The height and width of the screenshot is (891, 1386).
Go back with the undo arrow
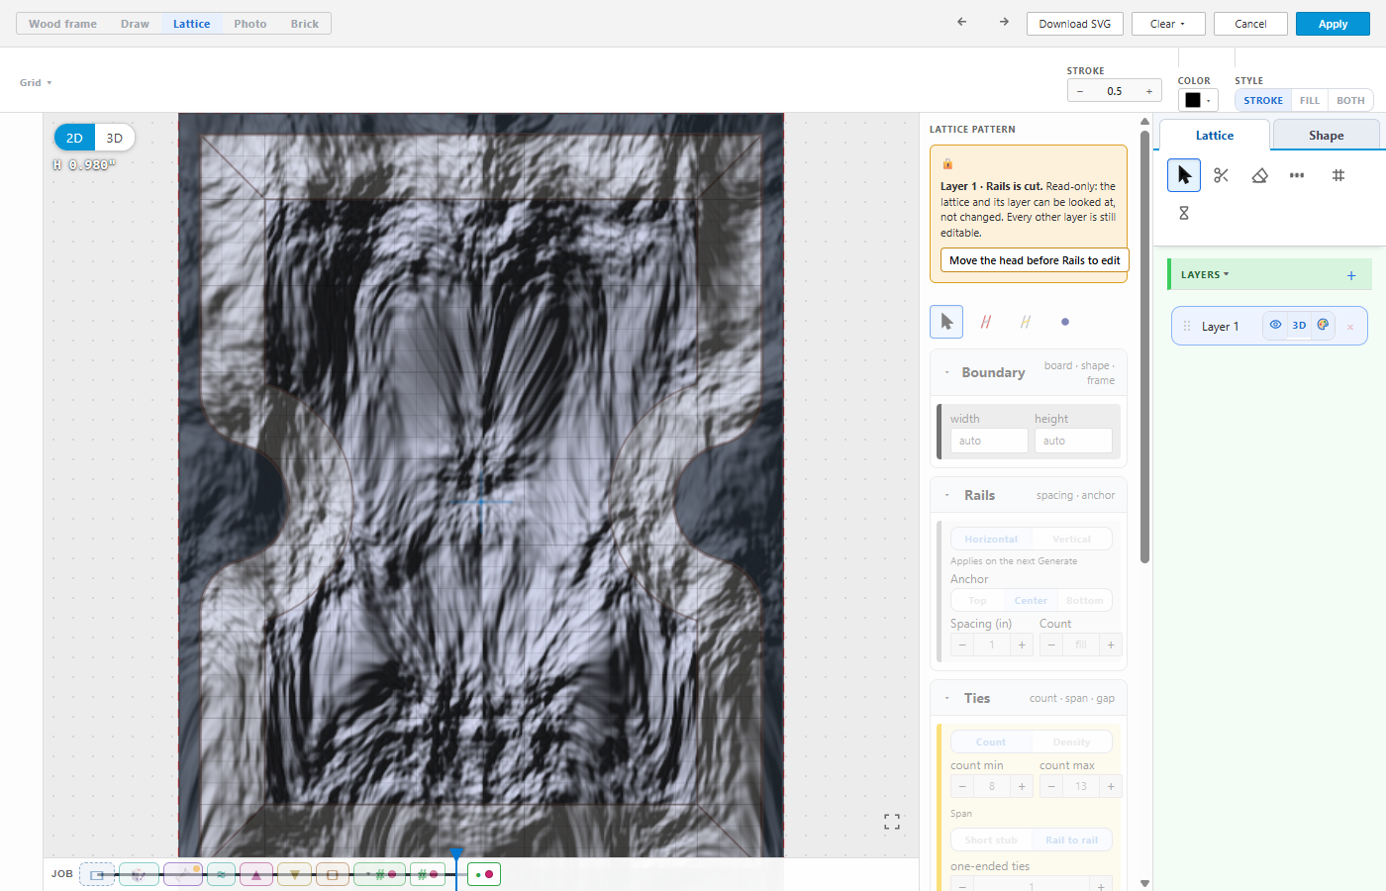[x=961, y=22]
